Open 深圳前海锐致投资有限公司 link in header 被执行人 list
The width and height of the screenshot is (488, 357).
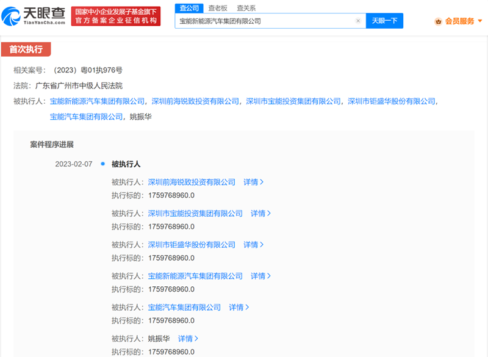[195, 101]
